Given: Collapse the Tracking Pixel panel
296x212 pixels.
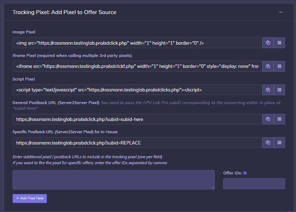Looking at the screenshot, I should [281, 12].
